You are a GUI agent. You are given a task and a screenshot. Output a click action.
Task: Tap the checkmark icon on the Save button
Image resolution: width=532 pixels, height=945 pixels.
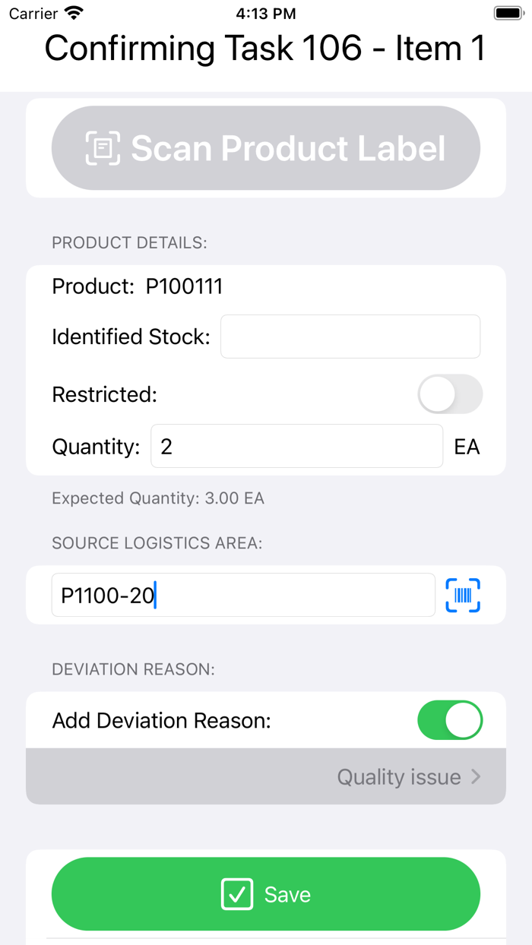[236, 894]
